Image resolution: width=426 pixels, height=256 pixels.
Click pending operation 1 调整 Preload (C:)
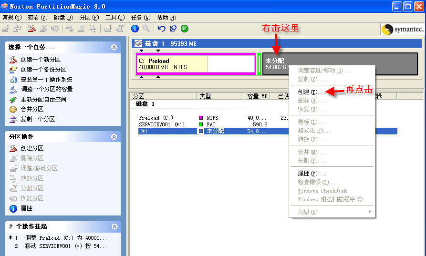point(58,238)
